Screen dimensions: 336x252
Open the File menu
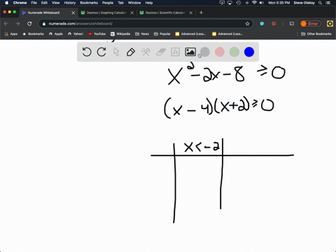34,3
